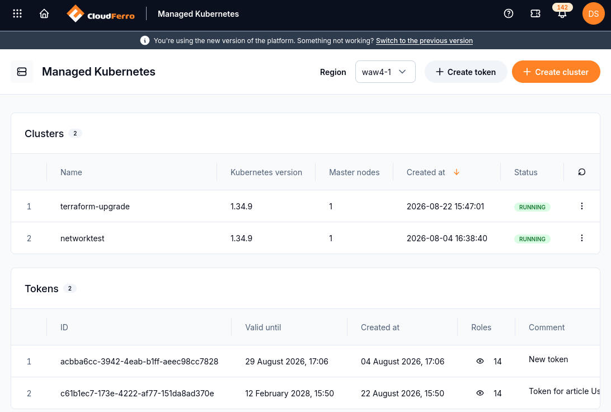Click the info icon in the banner
The image size is (611, 412).
(x=144, y=40)
